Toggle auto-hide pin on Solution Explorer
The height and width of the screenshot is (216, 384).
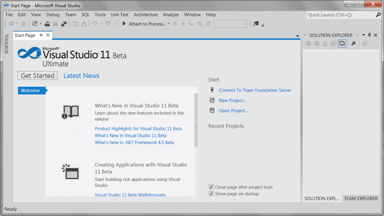[370, 35]
